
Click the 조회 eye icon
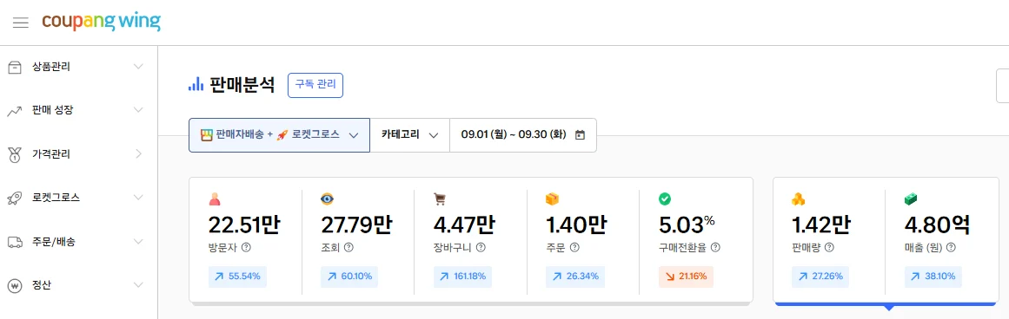327,199
